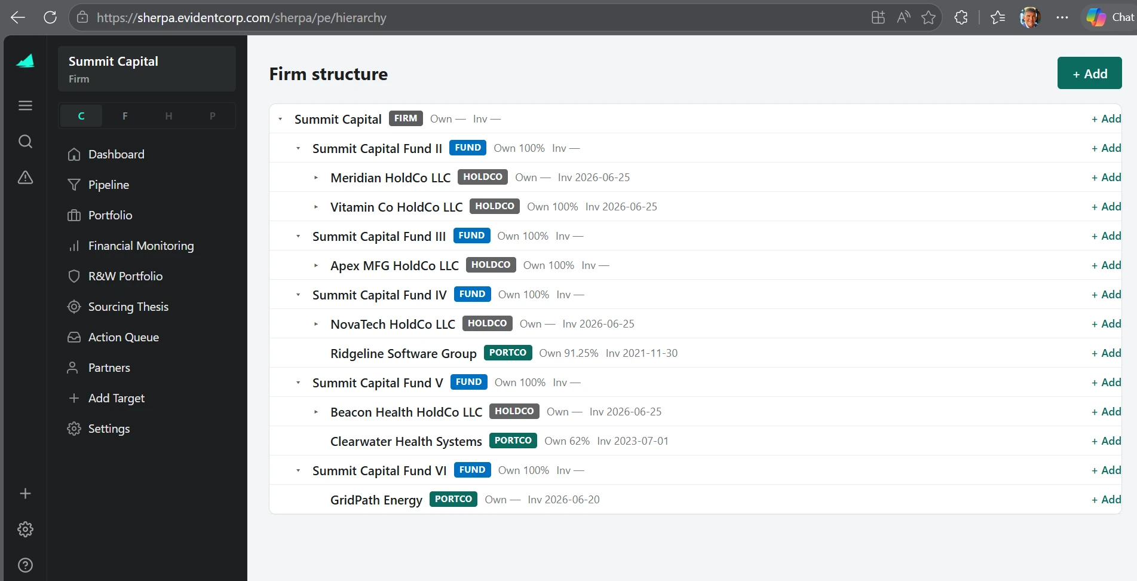Collapse the root Summit Capital firm node

[280, 119]
